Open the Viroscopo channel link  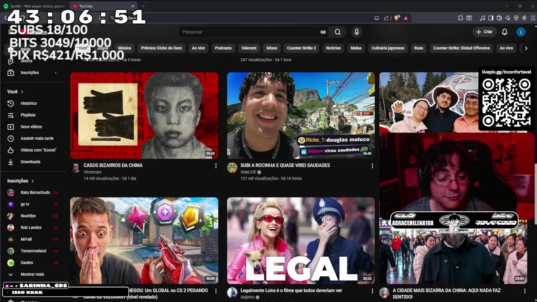[92, 172]
